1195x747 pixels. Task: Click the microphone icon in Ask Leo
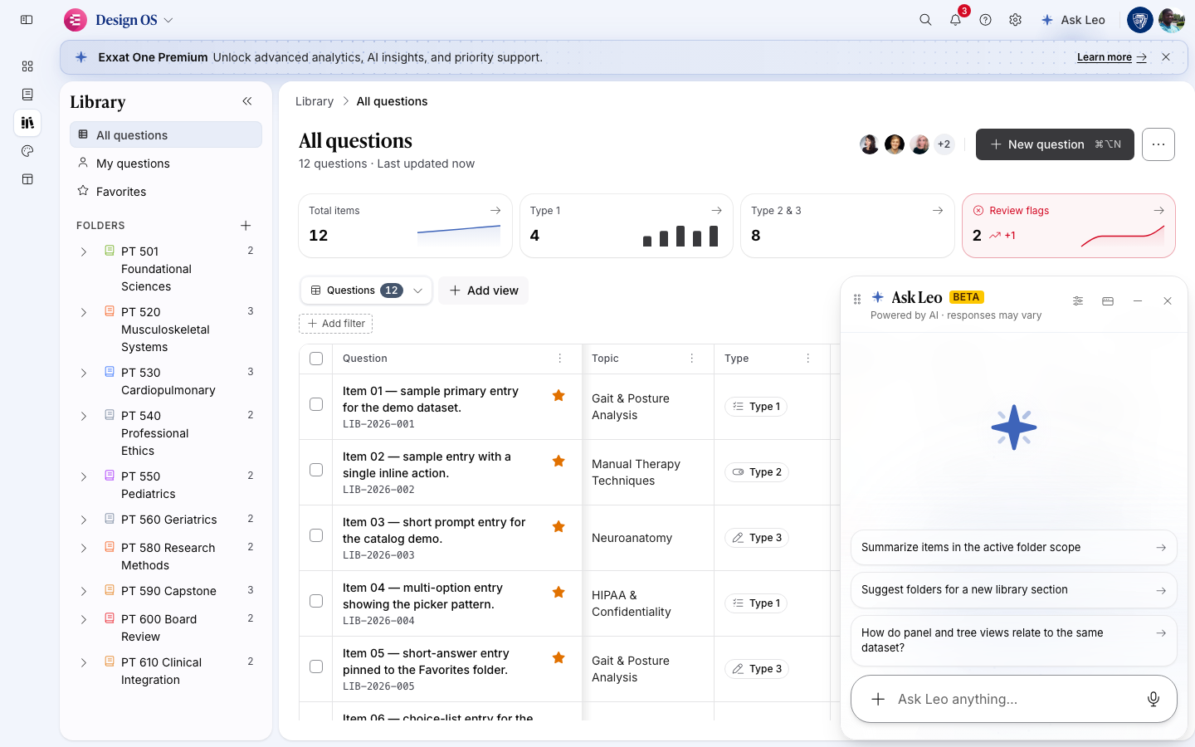click(x=1154, y=699)
